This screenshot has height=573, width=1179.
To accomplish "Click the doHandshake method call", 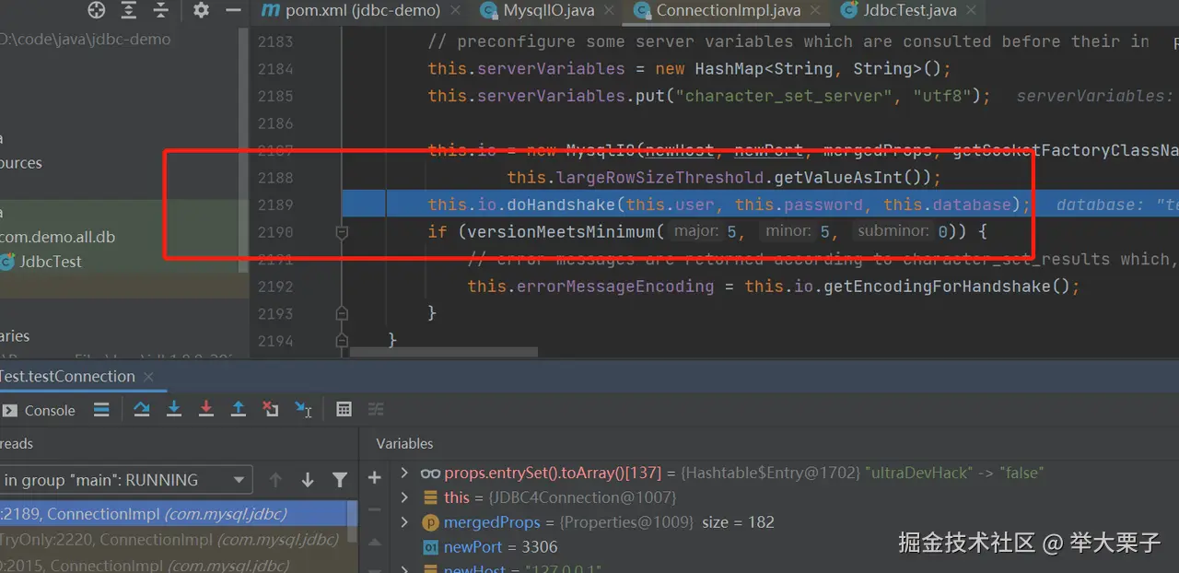I will pyautogui.click(x=561, y=205).
